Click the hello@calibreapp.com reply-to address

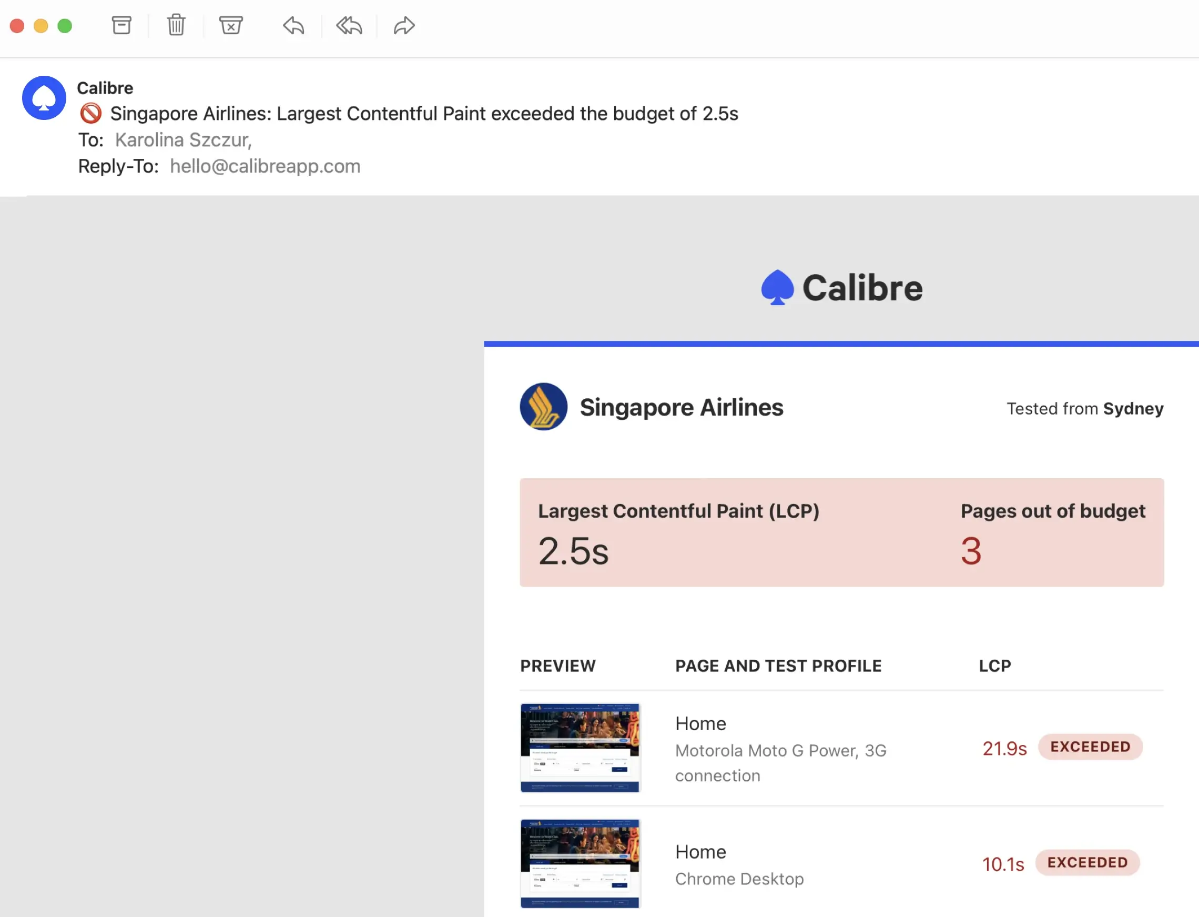coord(265,166)
